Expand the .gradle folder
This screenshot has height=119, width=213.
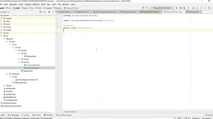(x=1, y=18)
